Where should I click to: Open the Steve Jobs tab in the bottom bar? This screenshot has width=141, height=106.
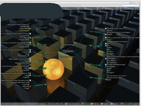(125, 104)
